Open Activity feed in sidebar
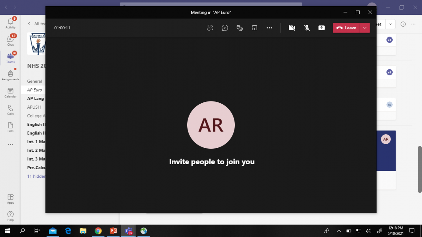 click(x=11, y=23)
